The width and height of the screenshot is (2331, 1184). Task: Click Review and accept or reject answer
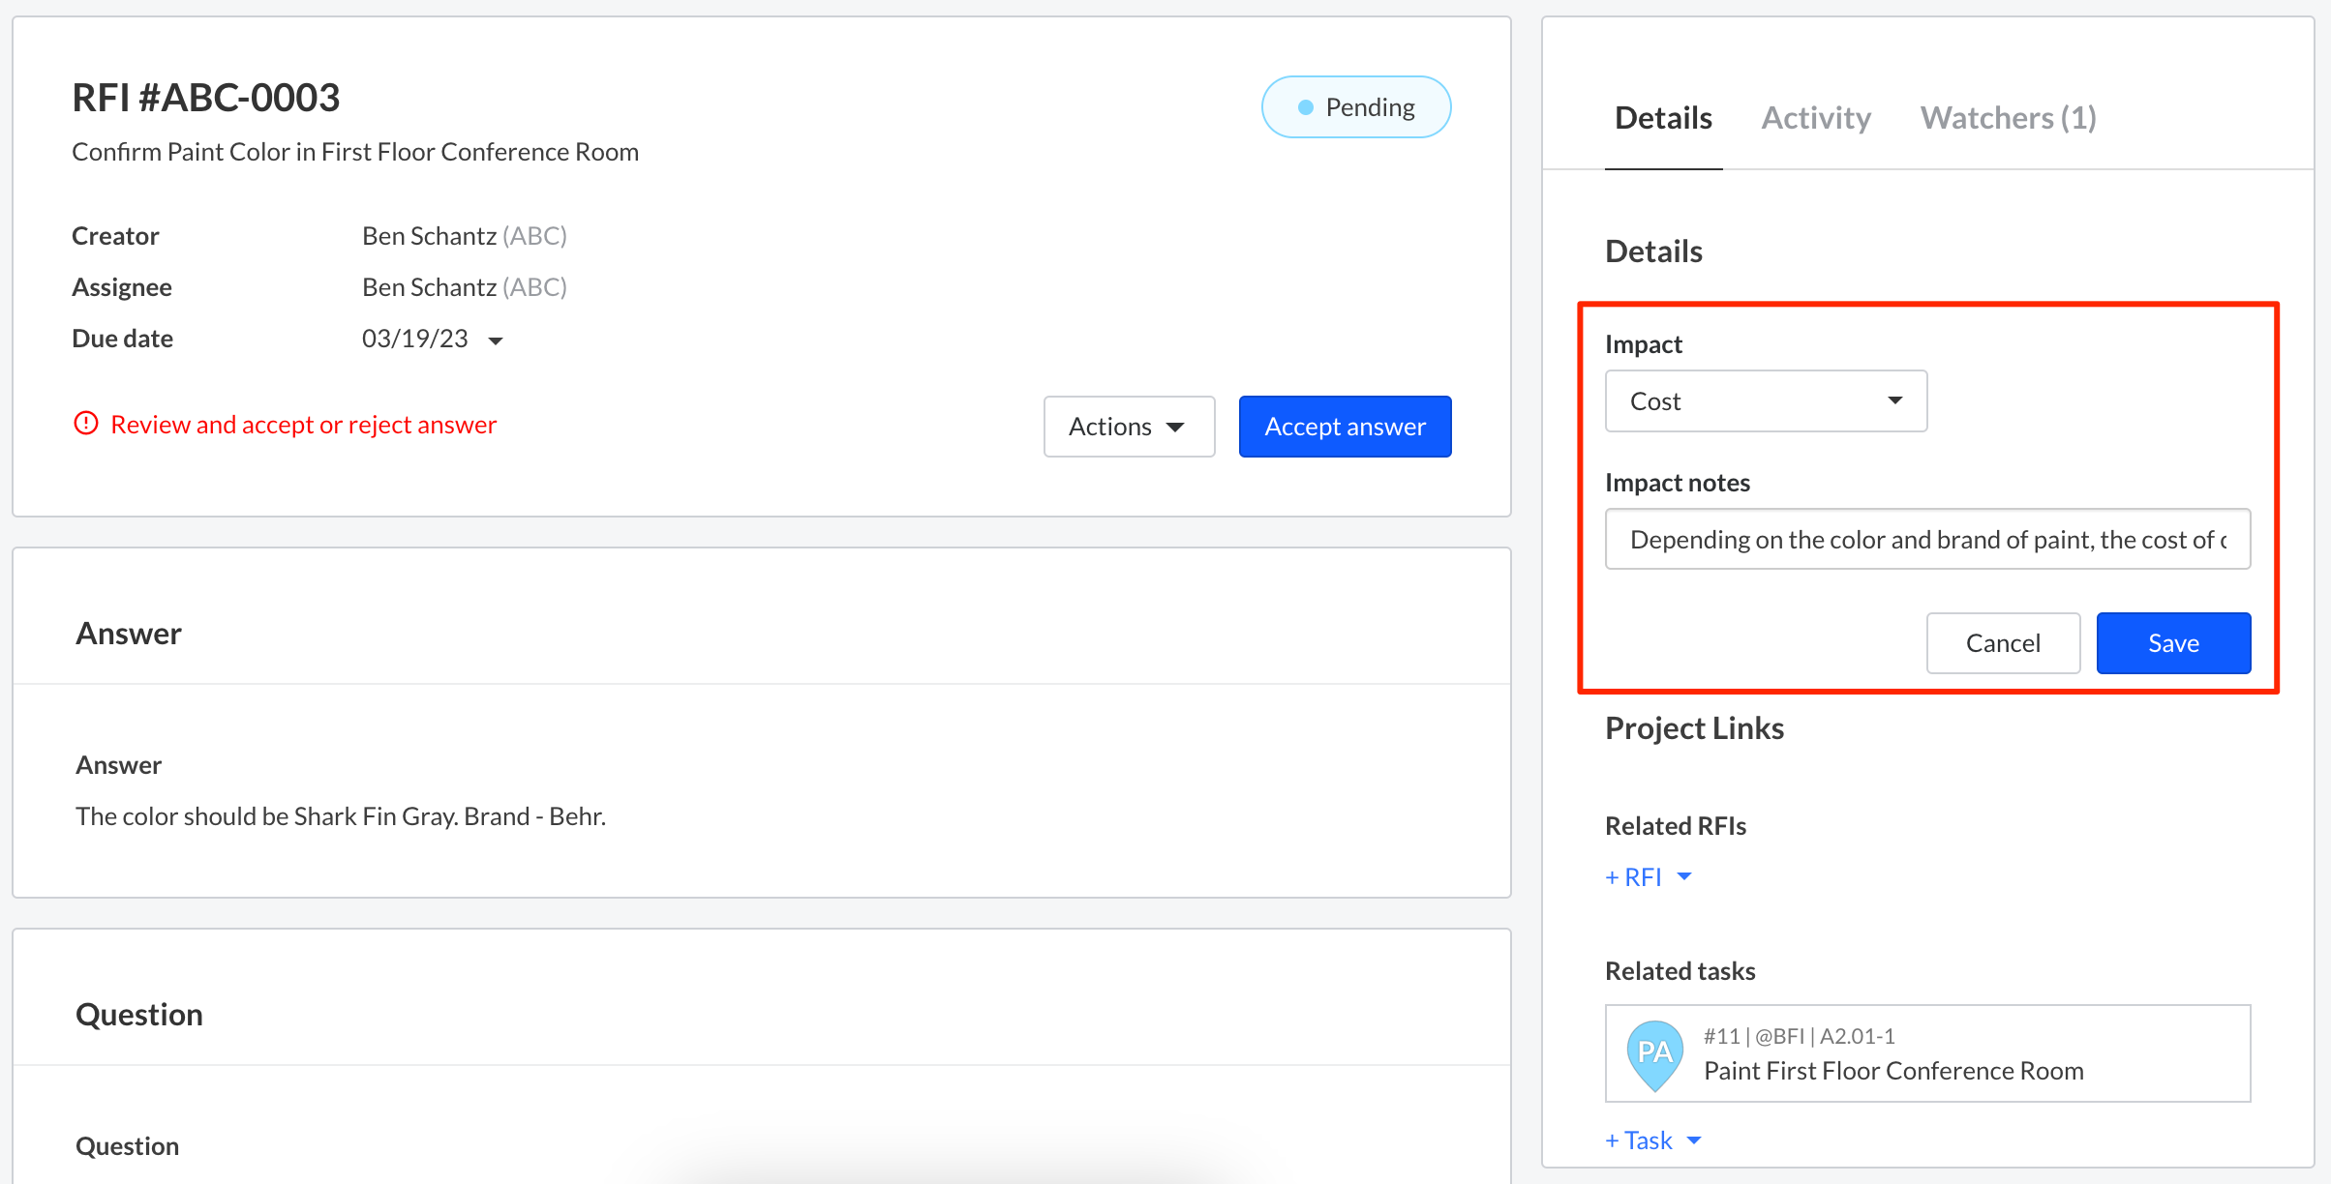[x=303, y=425]
